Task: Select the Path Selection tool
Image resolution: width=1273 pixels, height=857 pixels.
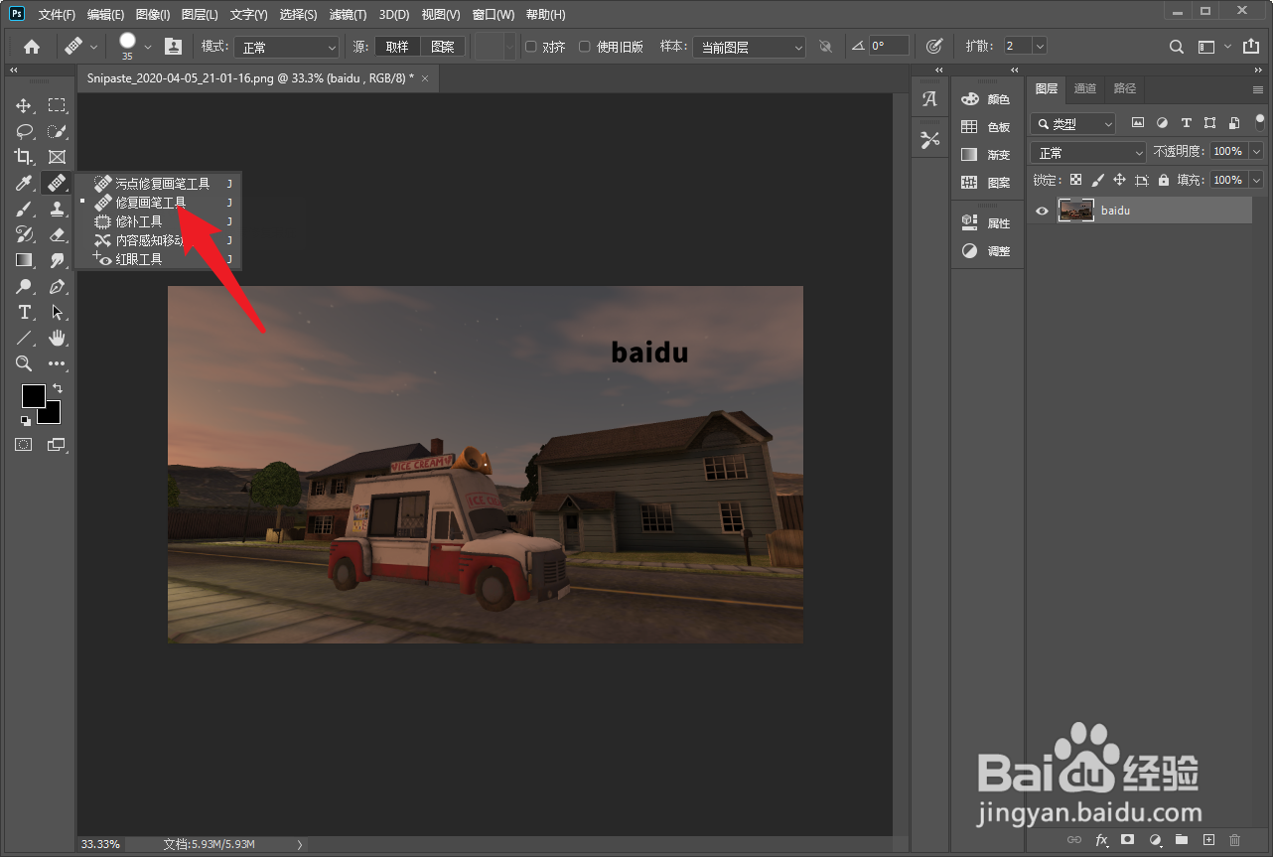Action: [58, 312]
